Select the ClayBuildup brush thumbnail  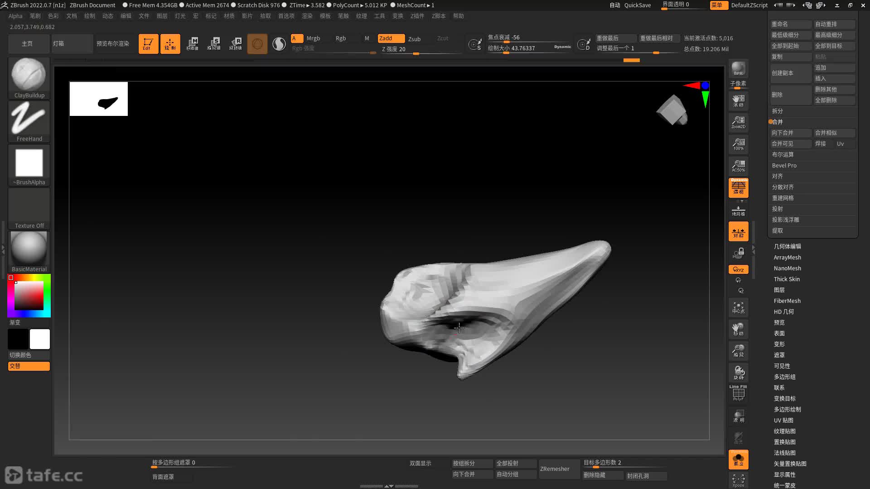point(29,75)
